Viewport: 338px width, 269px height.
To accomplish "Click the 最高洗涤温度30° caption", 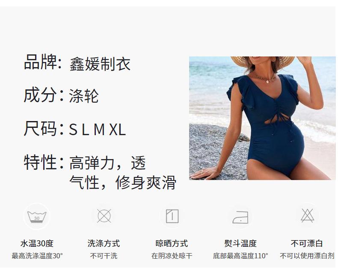I will (x=37, y=256).
